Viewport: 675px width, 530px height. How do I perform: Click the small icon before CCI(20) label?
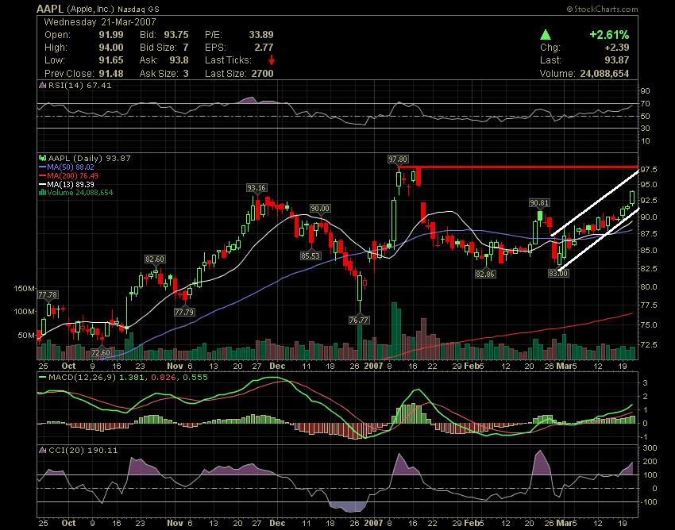click(x=43, y=451)
